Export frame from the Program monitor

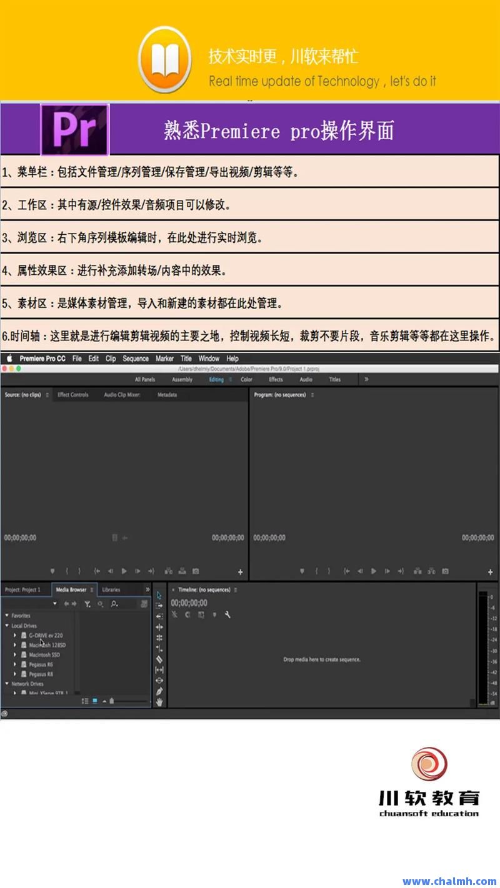[445, 571]
